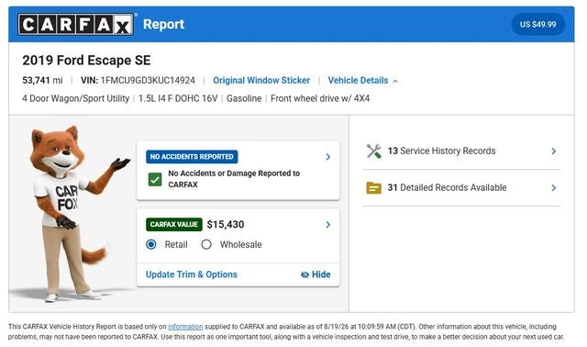This screenshot has width=587, height=347.
Task: Click the 4 Door Wagon/Sport Utility text
Action: [75, 98]
